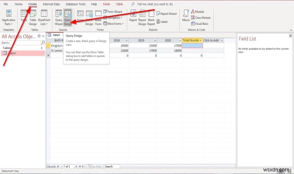Click the new blank record button
294x174 pixels.
pos(84,166)
